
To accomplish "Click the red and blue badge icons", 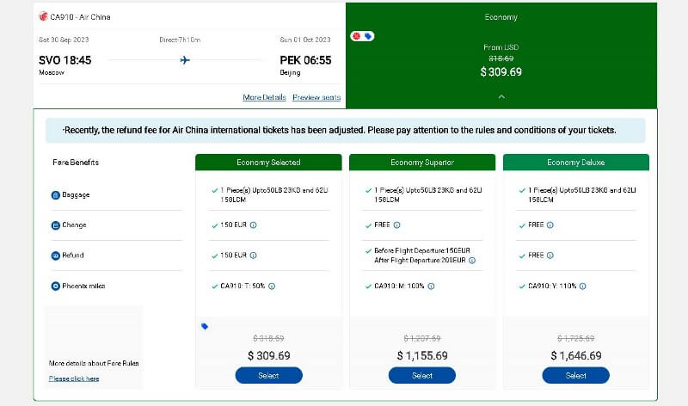I will [362, 36].
